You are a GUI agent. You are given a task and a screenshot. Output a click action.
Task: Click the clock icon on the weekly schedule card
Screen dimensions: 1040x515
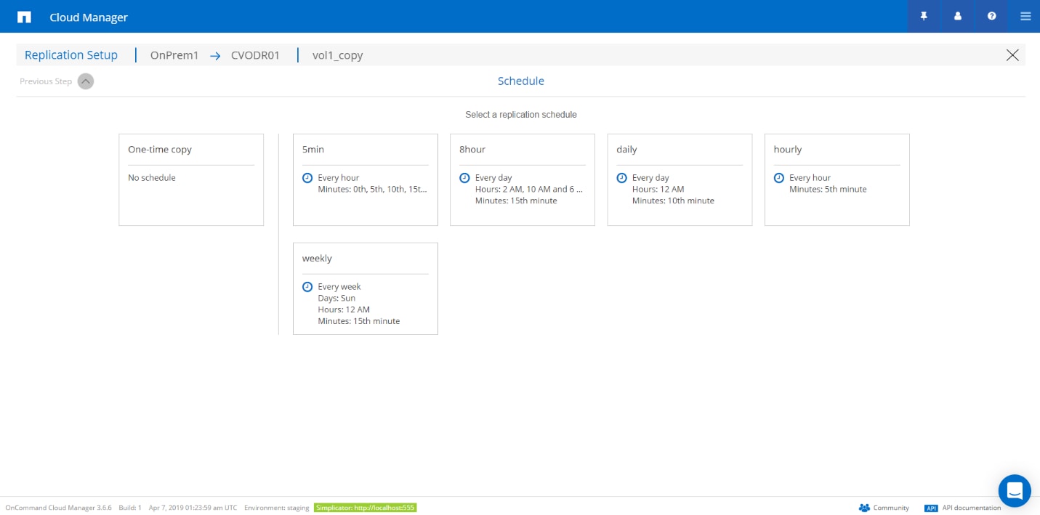pyautogui.click(x=307, y=286)
